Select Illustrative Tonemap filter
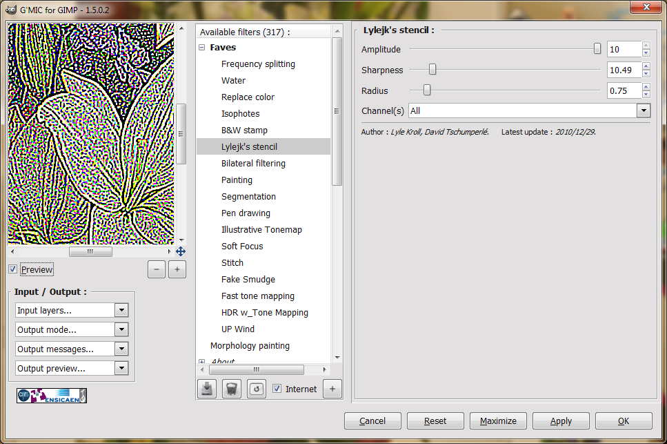 click(261, 230)
